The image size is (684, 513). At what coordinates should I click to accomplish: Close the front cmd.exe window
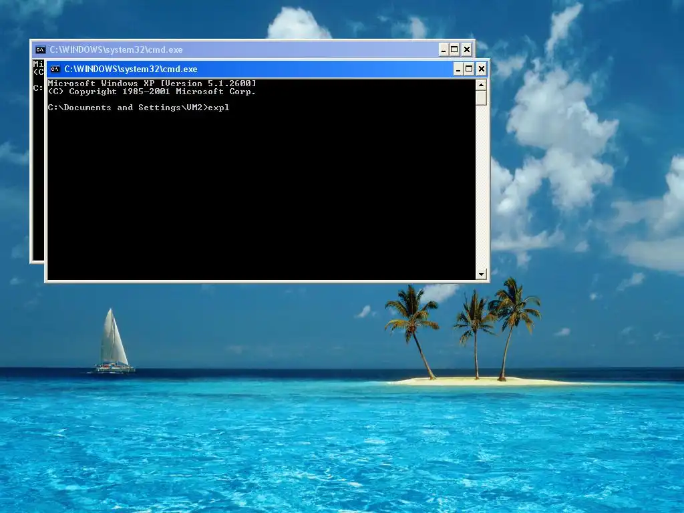click(481, 69)
